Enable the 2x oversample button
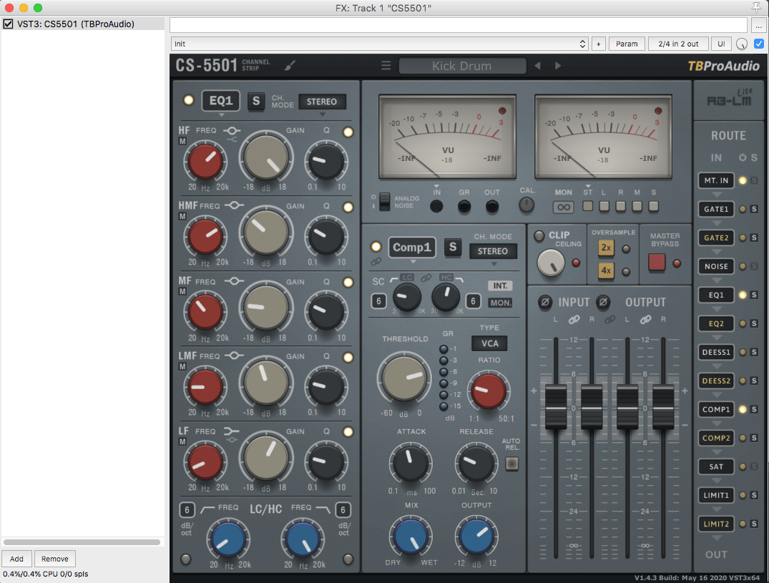Image resolution: width=769 pixels, height=583 pixels. (x=607, y=248)
